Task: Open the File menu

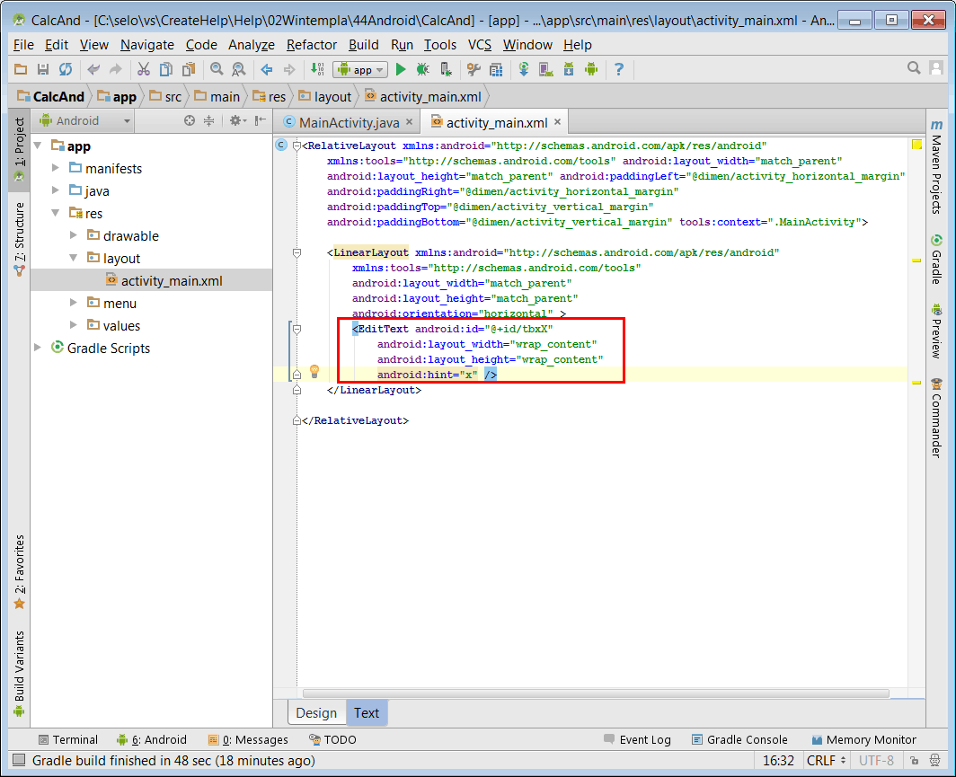Action: 23,45
